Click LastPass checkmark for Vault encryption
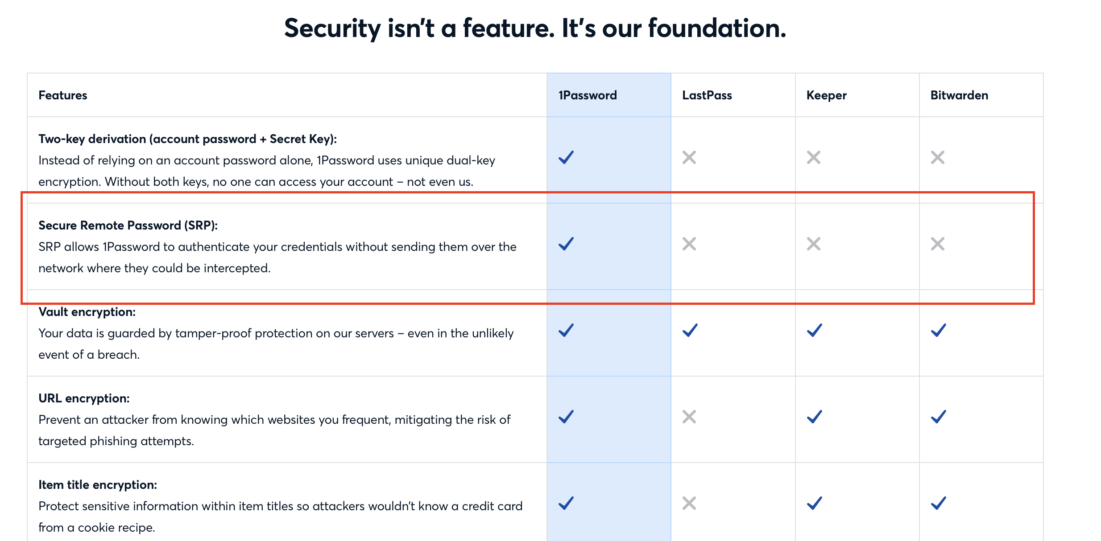 pyautogui.click(x=690, y=330)
